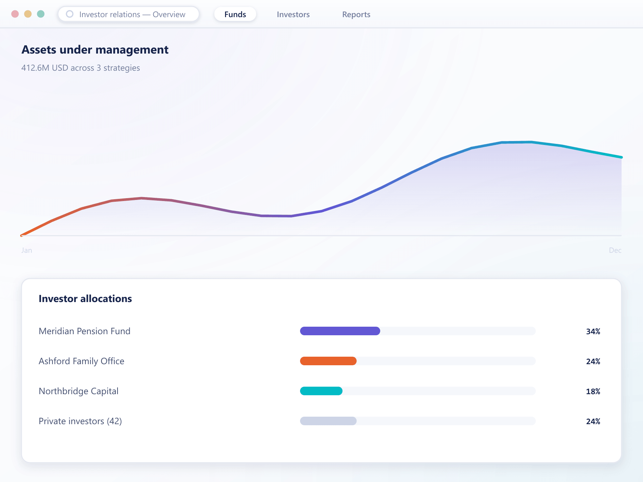Click the grey Private investors allocation bar

pos(328,421)
